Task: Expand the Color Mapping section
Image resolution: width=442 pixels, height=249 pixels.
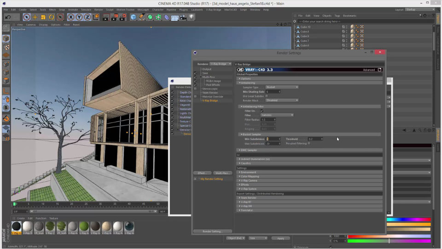Action: 309,177
